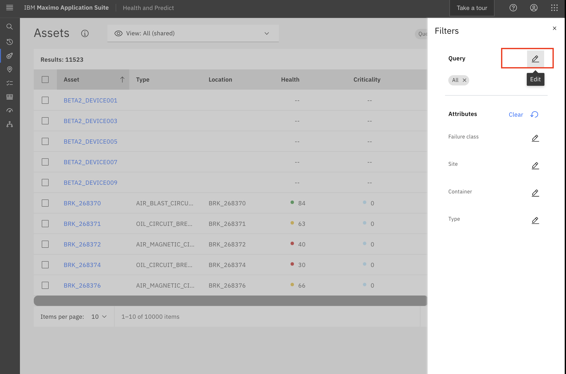566x374 pixels.
Task: Sort by Asset column arrow
Action: tap(122, 79)
